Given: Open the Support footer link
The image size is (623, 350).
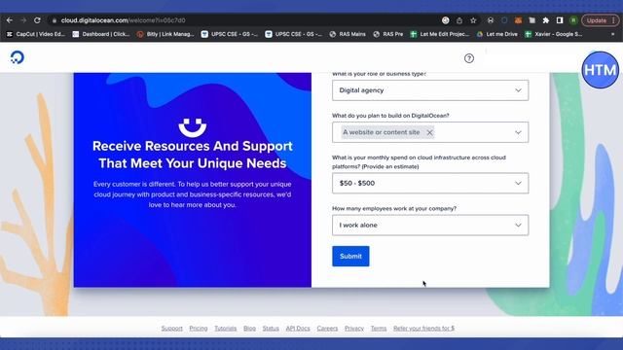Looking at the screenshot, I should pos(171,329).
